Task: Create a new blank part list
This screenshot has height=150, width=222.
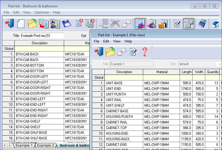Action: tap(21, 24)
